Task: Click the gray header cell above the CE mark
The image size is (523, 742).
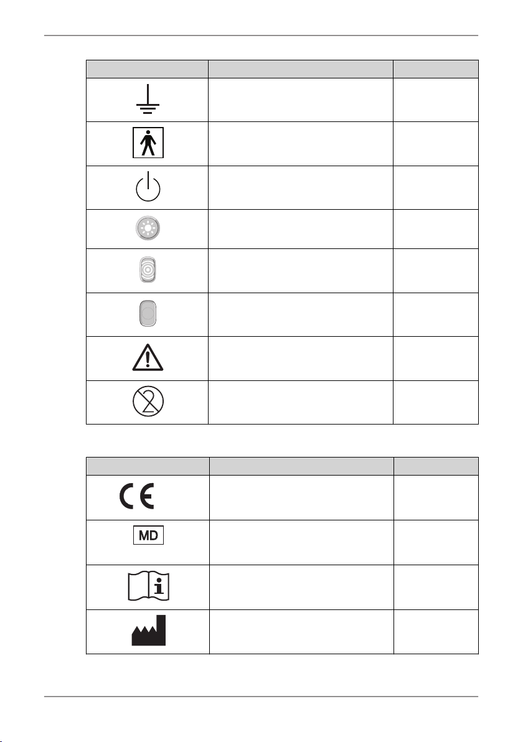Action: (148, 466)
